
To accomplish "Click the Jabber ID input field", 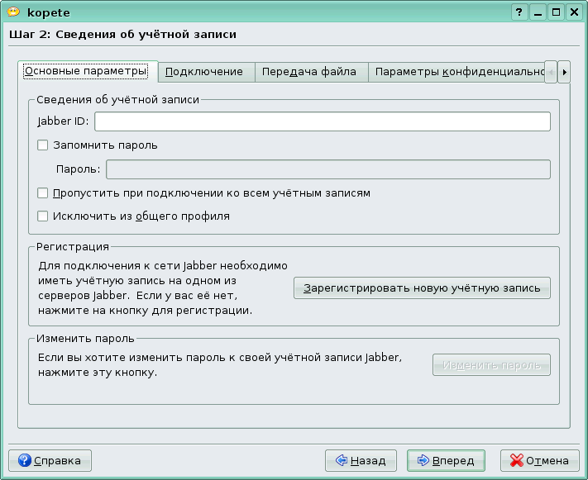I will click(322, 121).
